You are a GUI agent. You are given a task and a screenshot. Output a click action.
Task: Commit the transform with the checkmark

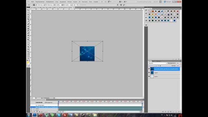124,5
